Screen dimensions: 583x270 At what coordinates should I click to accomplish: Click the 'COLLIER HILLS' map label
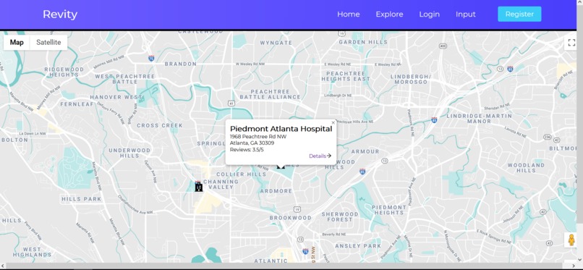coord(241,174)
